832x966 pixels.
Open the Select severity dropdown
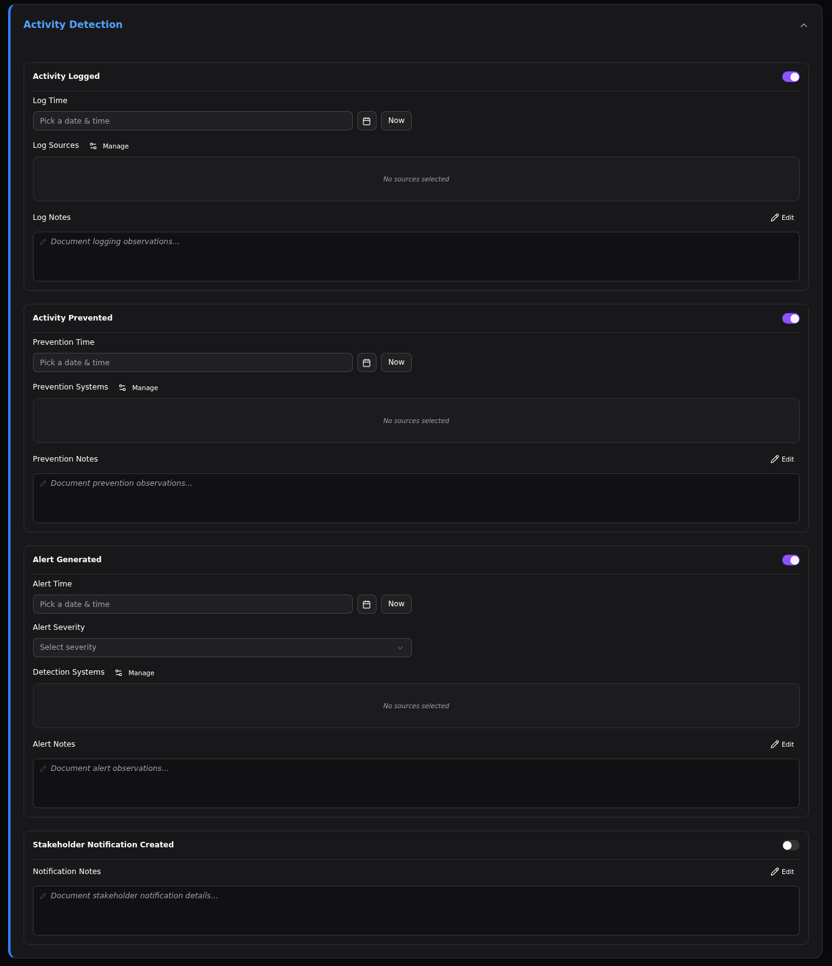pos(222,647)
